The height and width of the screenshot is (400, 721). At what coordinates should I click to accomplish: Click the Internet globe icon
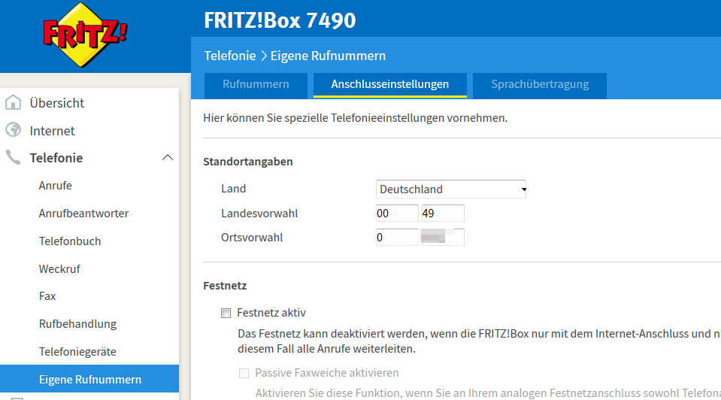[13, 131]
